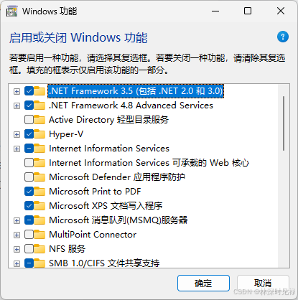Click folder icon next to MultiPoint Connector
This screenshot has height=300, width=298.
39,235
